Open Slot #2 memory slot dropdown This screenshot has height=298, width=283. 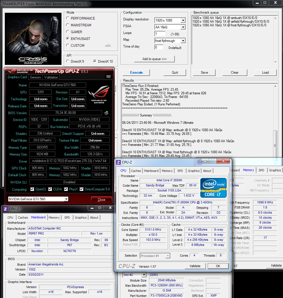[x=144, y=275]
